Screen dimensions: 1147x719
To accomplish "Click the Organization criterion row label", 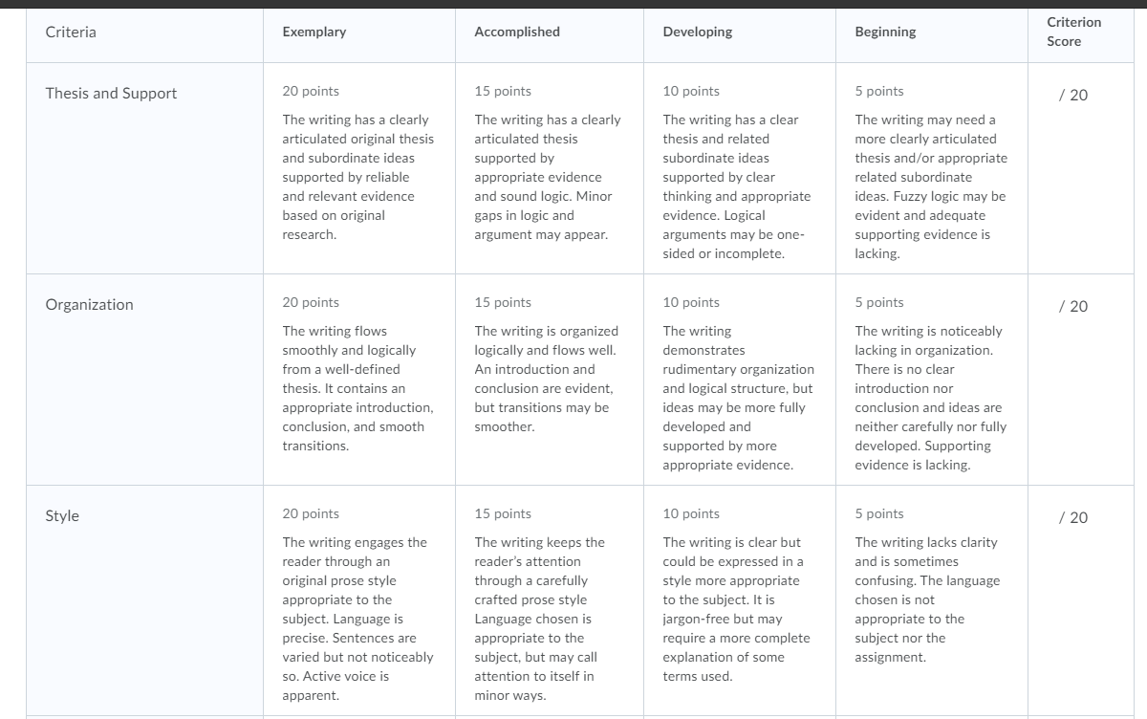I will coord(90,304).
